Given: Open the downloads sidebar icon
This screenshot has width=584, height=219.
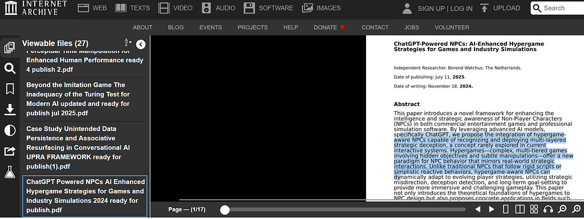Looking at the screenshot, I should point(10,109).
